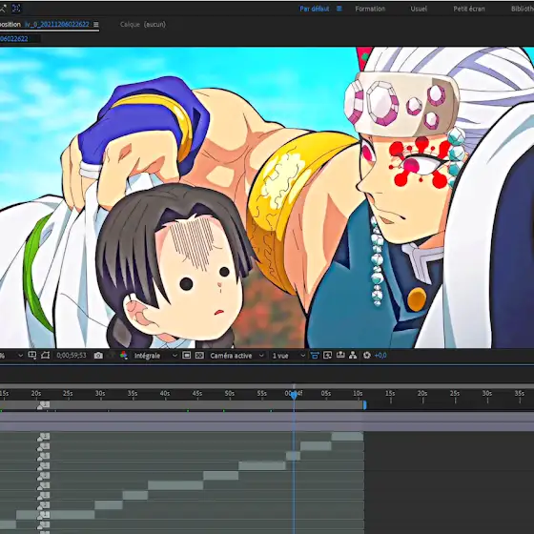This screenshot has width=534, height=534.
Task: Open the show channel RGB color icon
Action: (x=124, y=356)
